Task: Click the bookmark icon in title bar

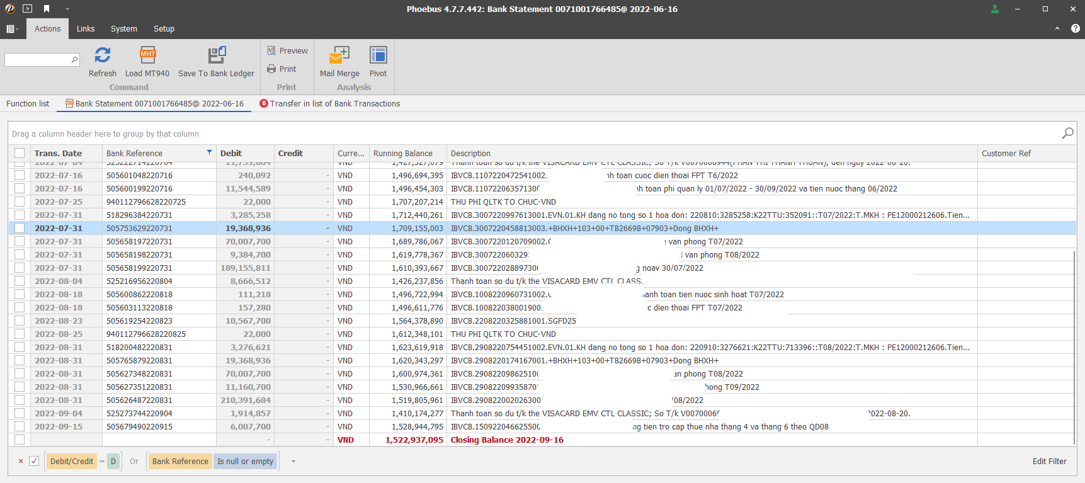Action: coord(47,9)
